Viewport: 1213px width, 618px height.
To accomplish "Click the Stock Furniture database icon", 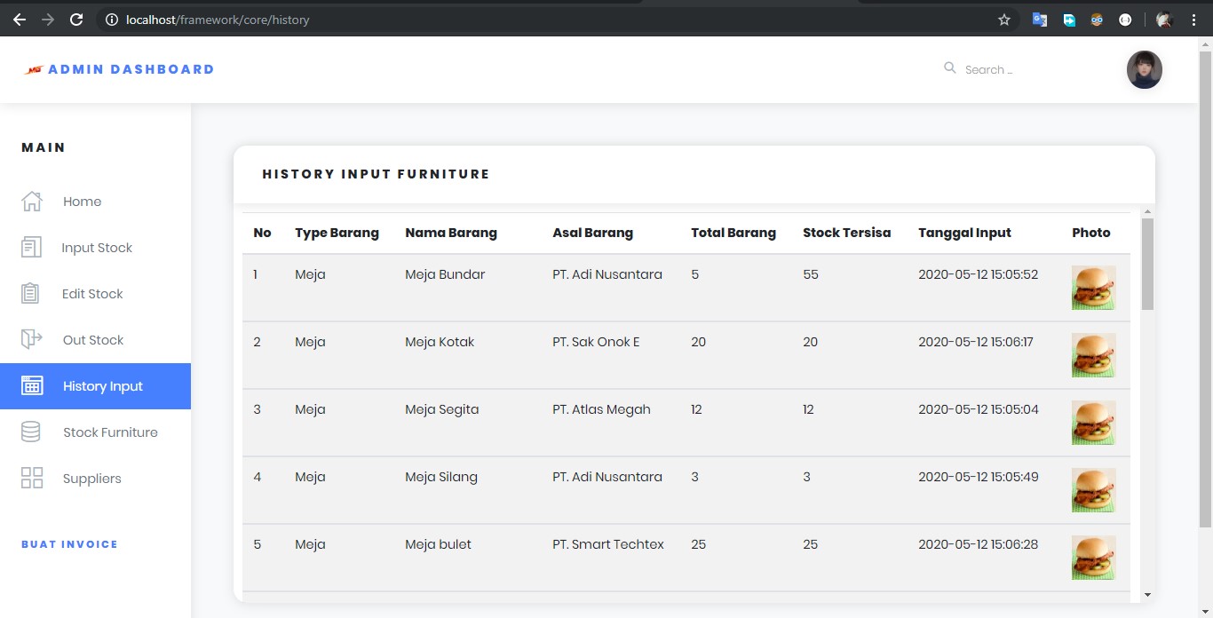I will [x=31, y=432].
